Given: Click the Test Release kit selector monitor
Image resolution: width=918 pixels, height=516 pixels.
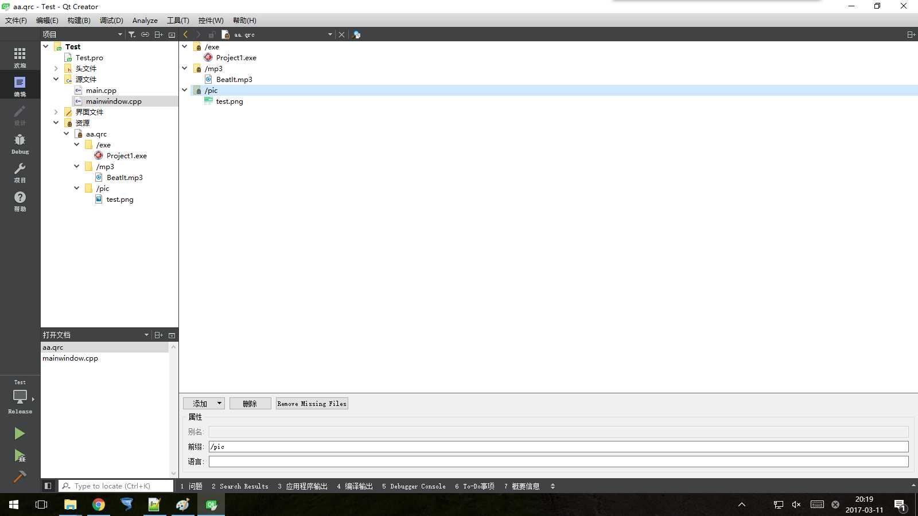Looking at the screenshot, I should pyautogui.click(x=20, y=397).
